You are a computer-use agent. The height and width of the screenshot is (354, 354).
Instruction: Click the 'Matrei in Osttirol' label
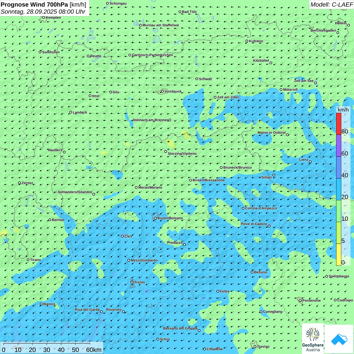click(272, 132)
